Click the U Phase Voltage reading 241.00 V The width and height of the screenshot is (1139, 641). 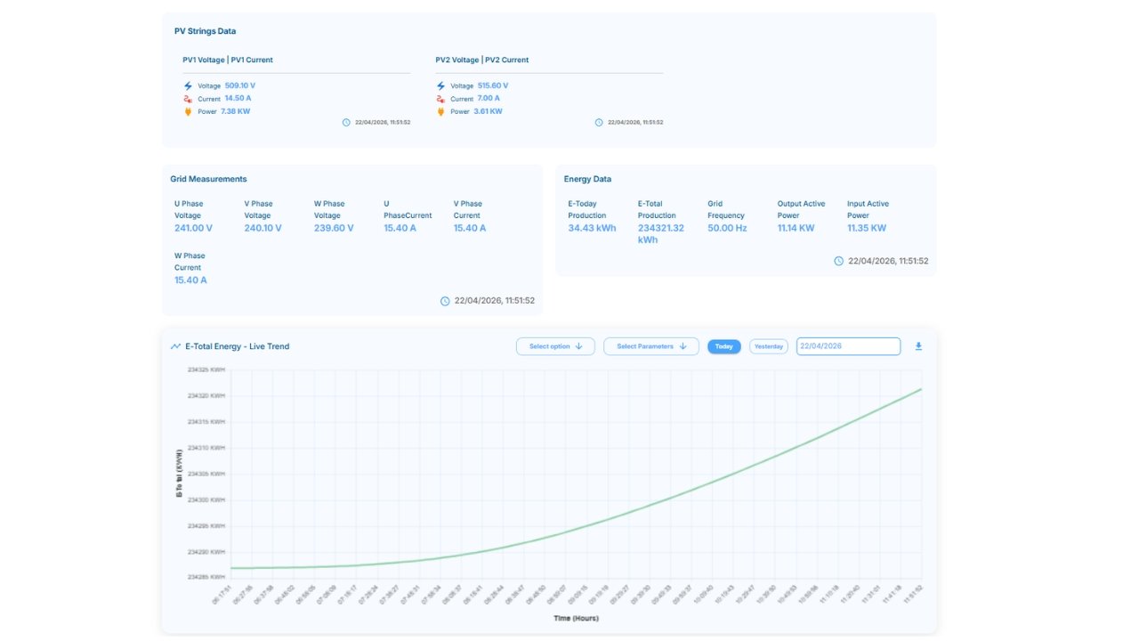193,228
